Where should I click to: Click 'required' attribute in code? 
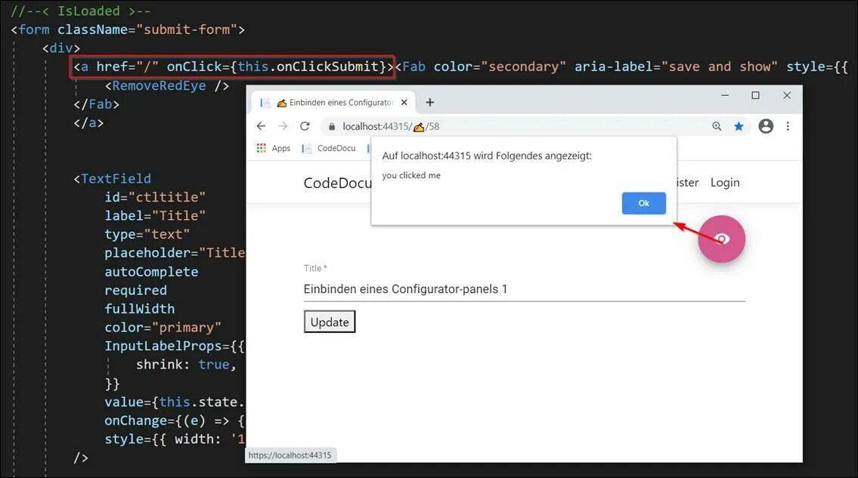[x=136, y=290]
